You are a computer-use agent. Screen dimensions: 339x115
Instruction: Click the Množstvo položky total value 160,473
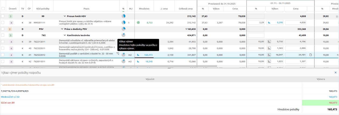pos(332,109)
